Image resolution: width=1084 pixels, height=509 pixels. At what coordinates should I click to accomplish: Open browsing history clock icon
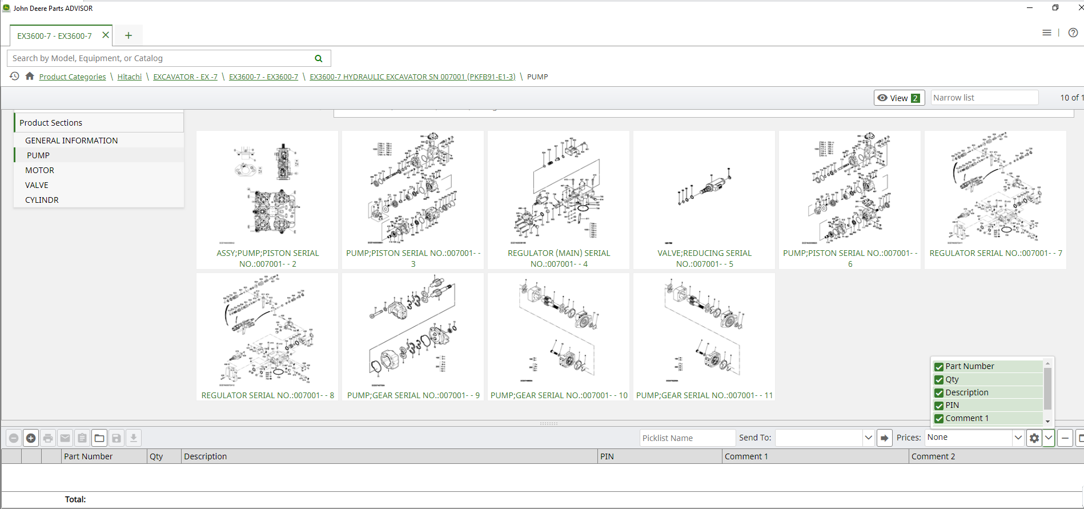pos(14,76)
